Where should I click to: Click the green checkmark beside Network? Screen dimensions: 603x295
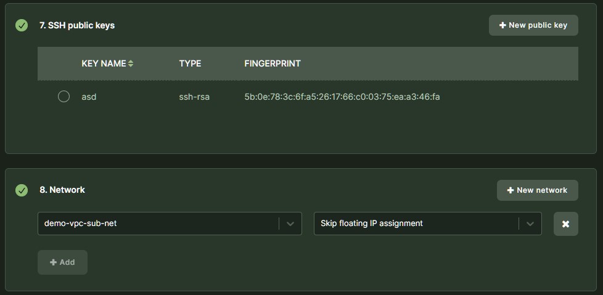click(x=22, y=190)
